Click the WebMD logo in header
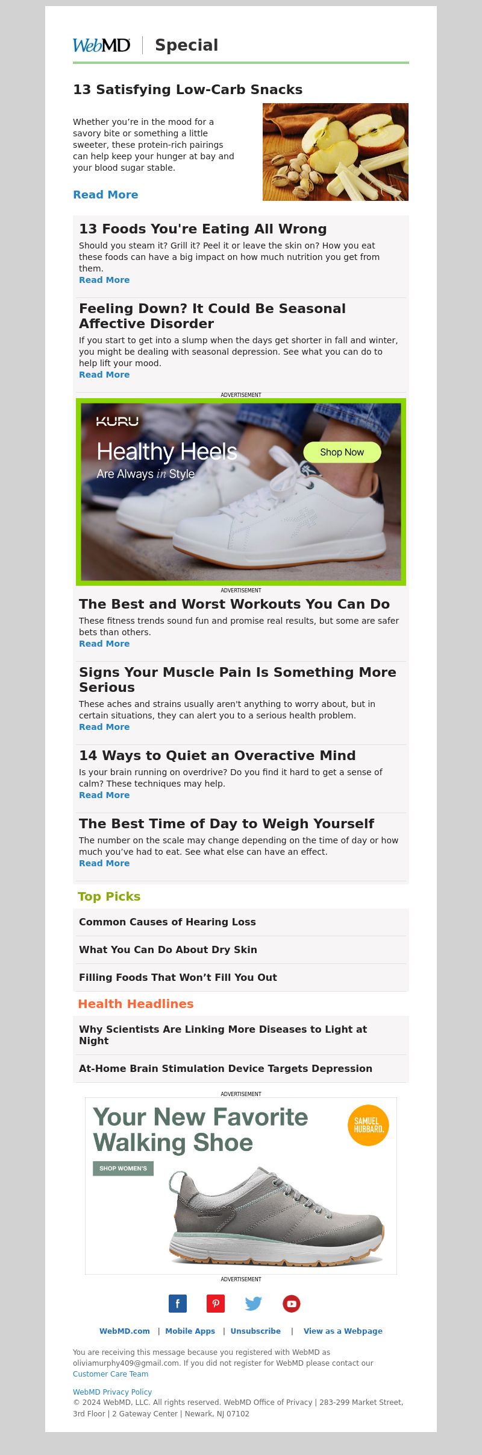482x1455 pixels. coord(101,45)
